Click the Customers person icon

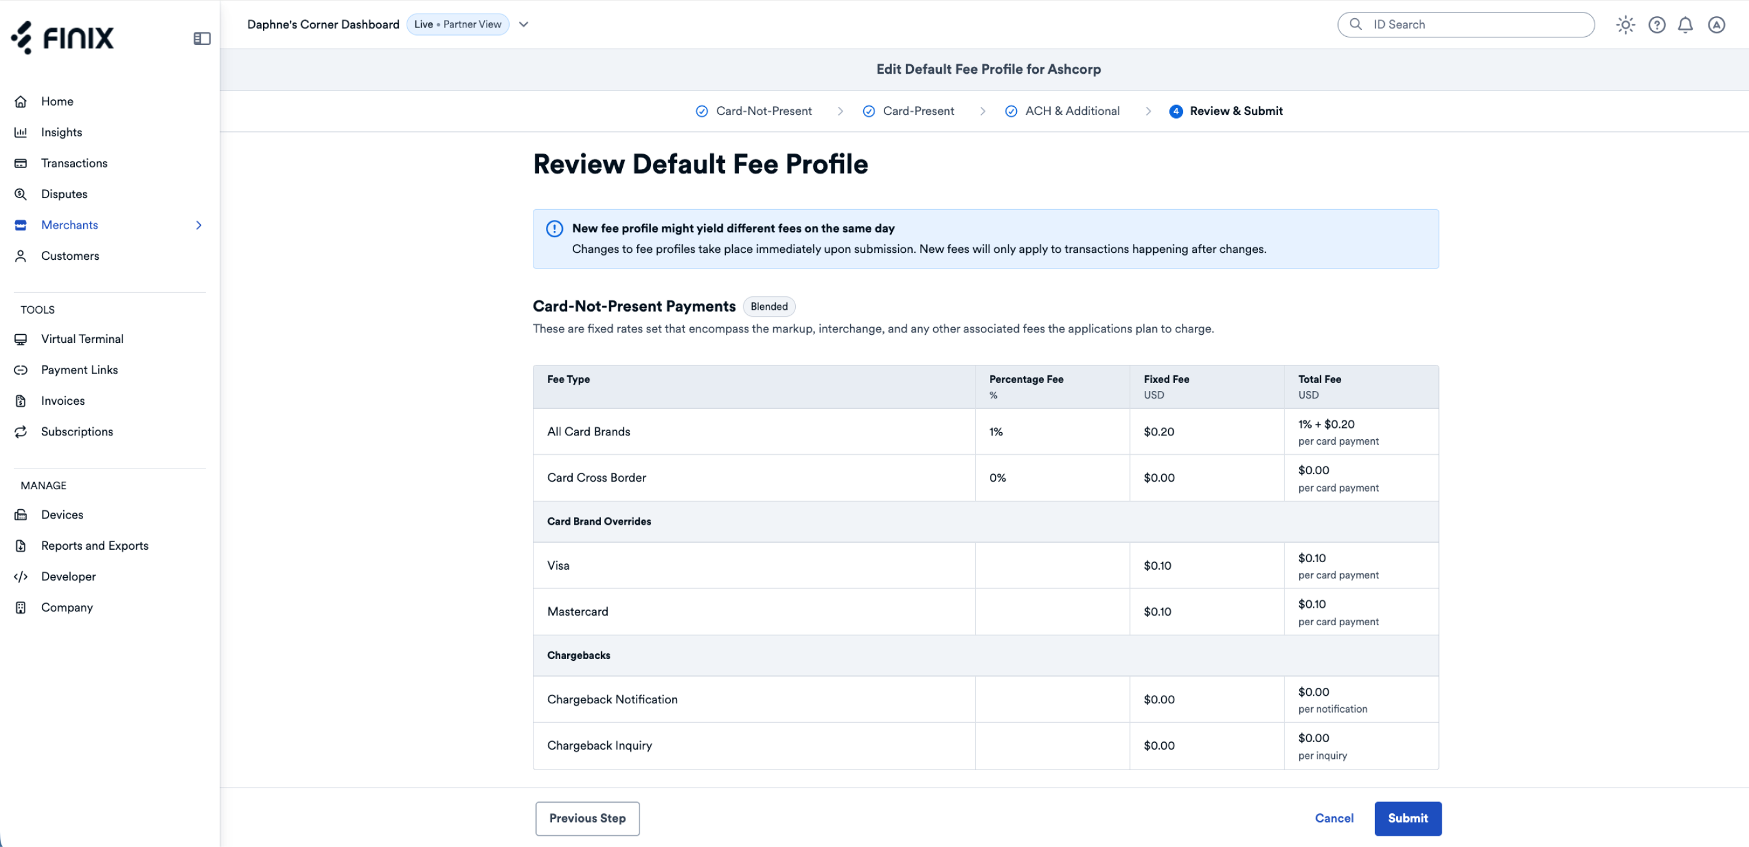(x=21, y=256)
